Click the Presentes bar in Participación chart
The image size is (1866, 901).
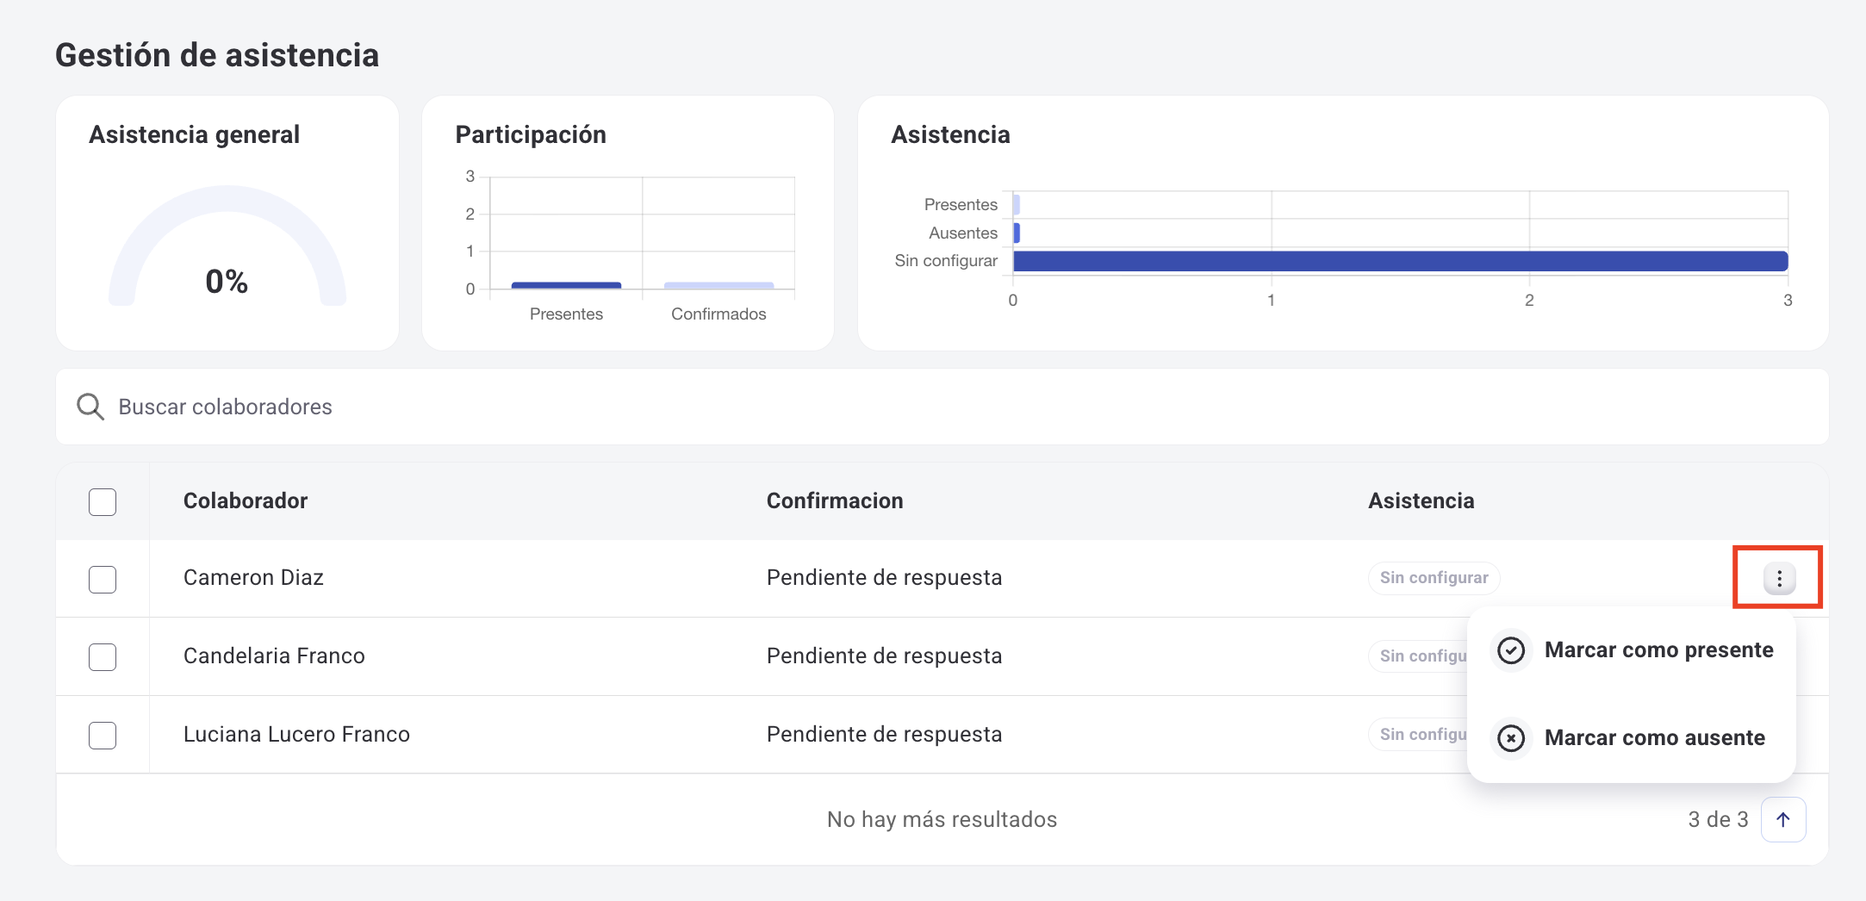coord(566,284)
